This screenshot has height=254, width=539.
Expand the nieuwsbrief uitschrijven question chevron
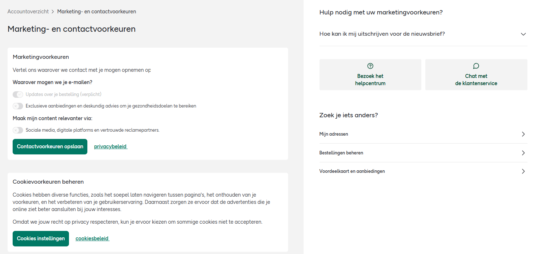tap(523, 34)
